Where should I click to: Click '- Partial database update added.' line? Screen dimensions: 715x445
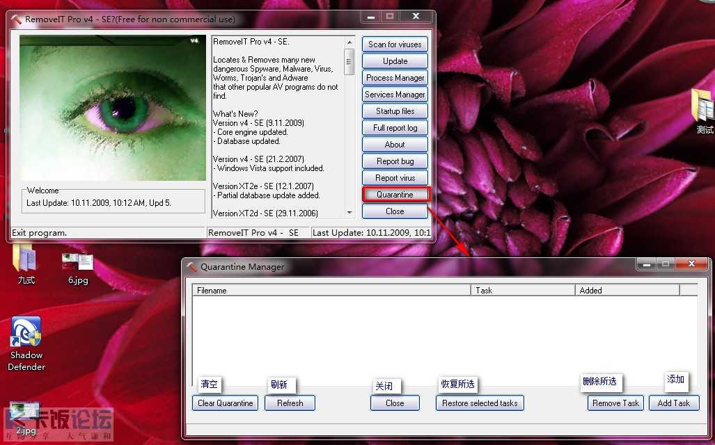click(x=267, y=195)
